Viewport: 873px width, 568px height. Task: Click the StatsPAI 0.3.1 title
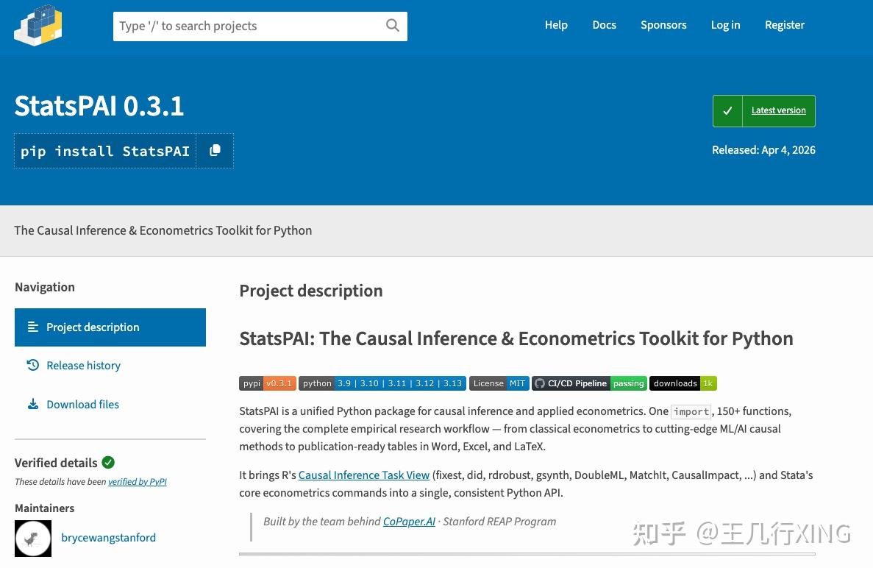point(99,106)
